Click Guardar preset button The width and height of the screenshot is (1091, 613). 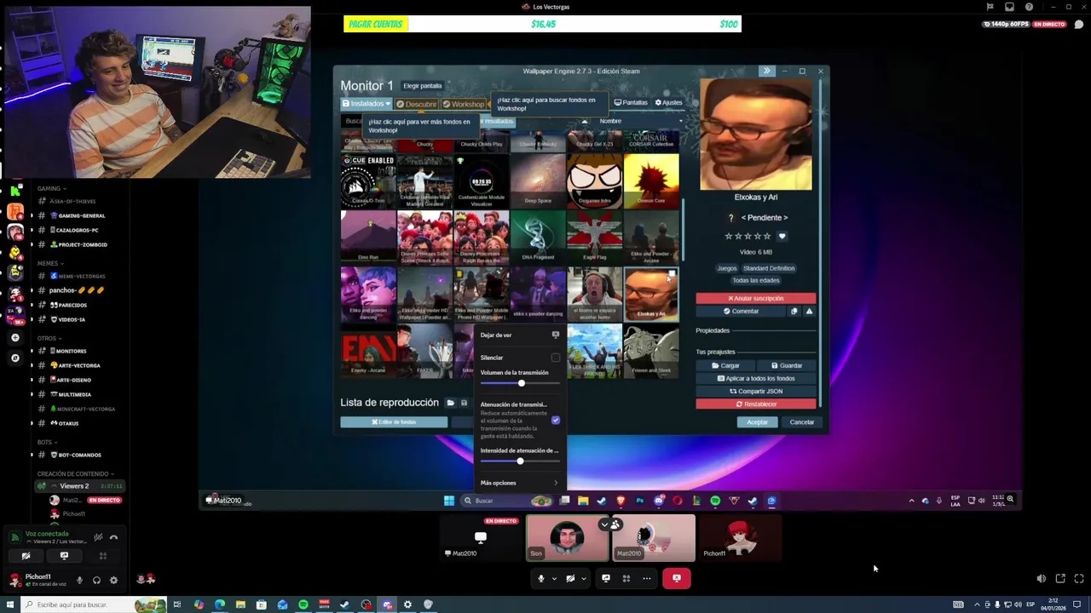[x=786, y=365]
